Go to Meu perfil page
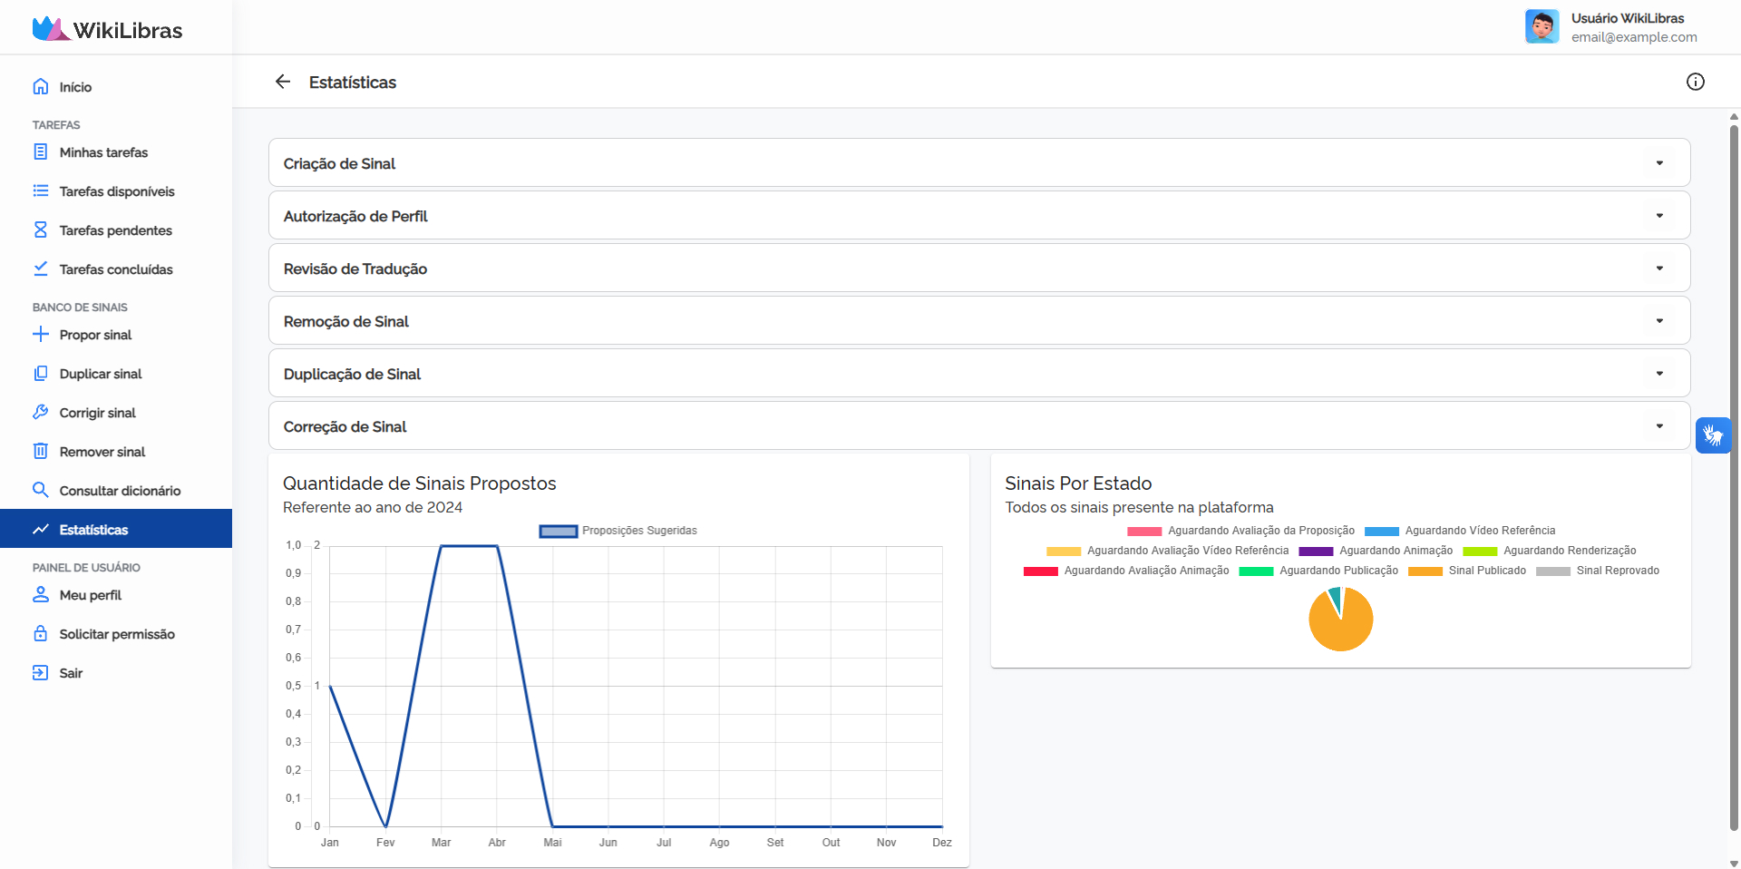This screenshot has width=1741, height=869. 91,595
